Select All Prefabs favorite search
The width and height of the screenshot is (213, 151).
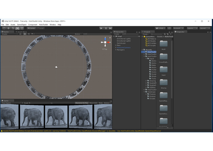(x=150, y=43)
